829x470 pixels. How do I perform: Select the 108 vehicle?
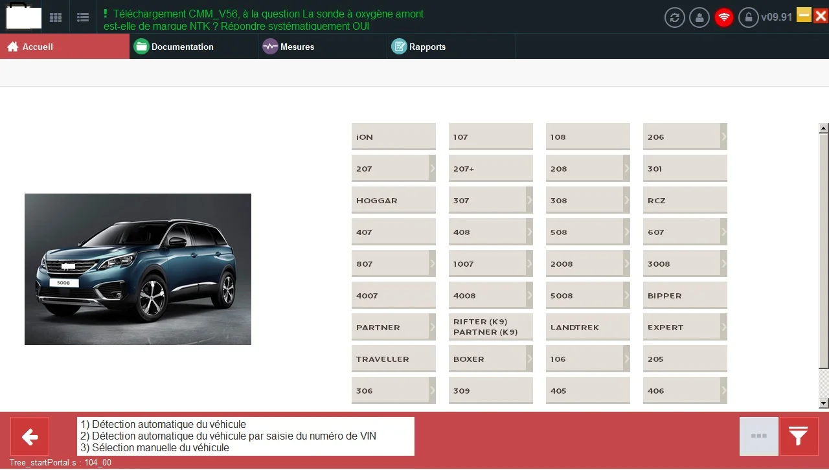coord(588,137)
